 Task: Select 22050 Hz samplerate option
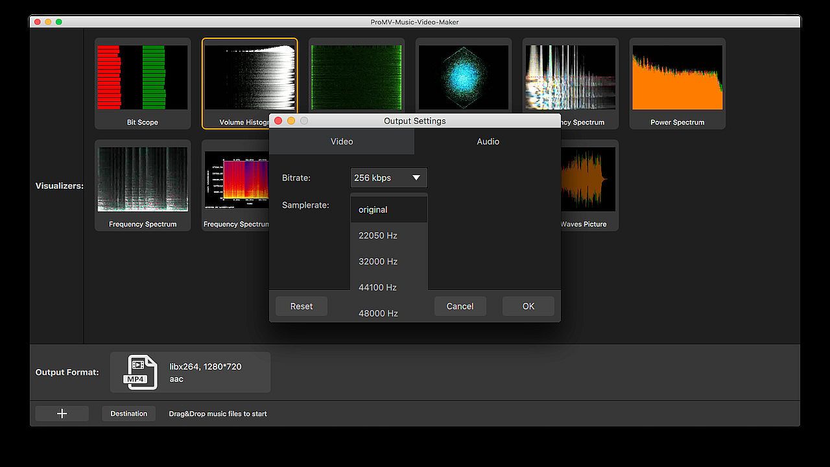pos(388,235)
